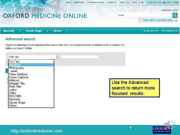Viewport: 180px width, 135px height.
Task: Click the audio speaker icon
Action: coord(169,124)
